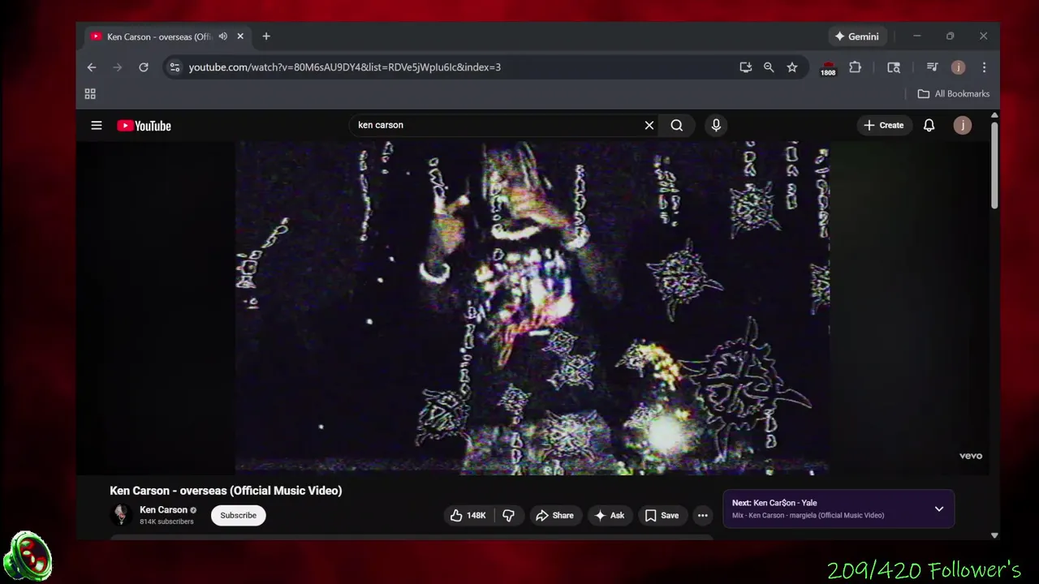Screen dimensions: 1039x584
Task: Click the vevo logo on the video
Action: (x=971, y=456)
